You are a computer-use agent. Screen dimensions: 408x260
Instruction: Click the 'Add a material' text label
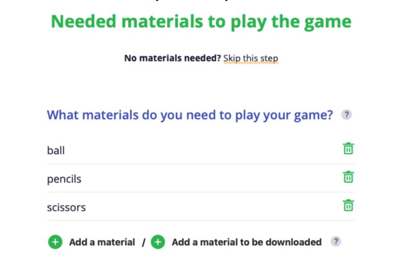pyautogui.click(x=102, y=242)
